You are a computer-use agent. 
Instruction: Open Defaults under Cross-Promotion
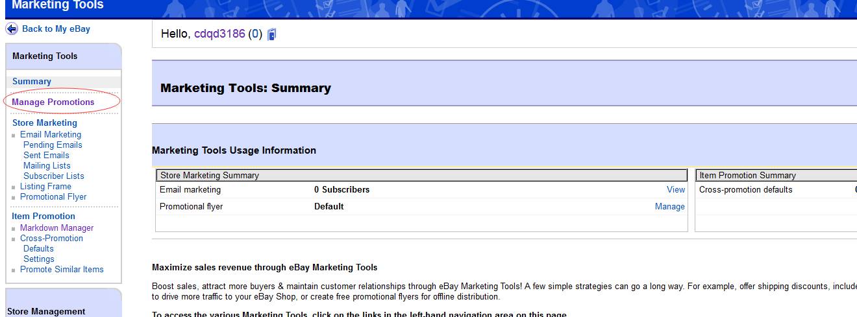coord(38,248)
